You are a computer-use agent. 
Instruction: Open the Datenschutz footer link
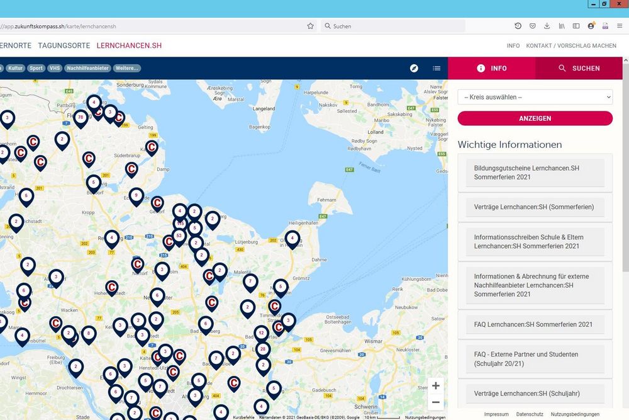pos(530,414)
